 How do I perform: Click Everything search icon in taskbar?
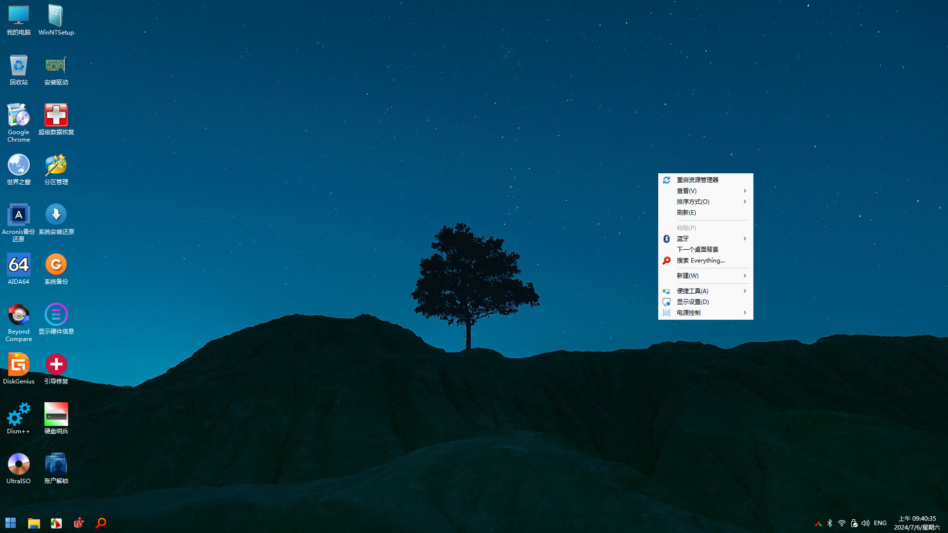coord(101,523)
